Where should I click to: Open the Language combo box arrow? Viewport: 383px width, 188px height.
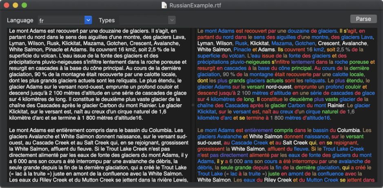click(x=88, y=20)
